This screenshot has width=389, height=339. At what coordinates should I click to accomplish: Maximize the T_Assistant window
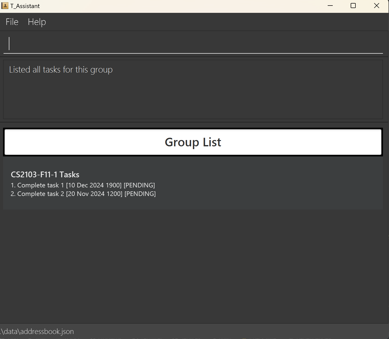pyautogui.click(x=353, y=6)
